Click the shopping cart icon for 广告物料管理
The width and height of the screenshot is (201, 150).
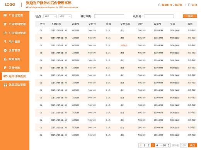(x=5, y=24)
